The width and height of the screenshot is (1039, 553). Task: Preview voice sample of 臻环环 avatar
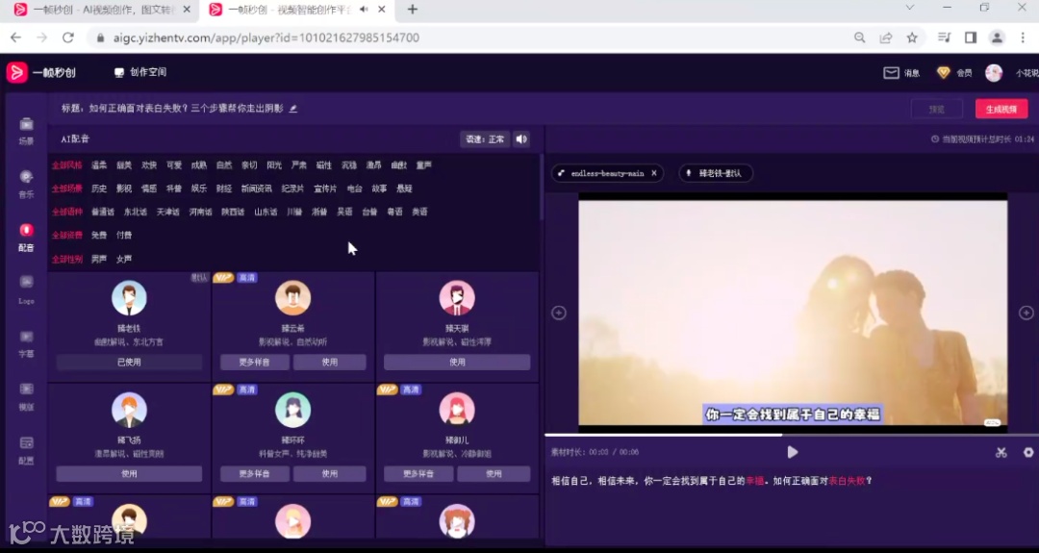click(x=292, y=410)
